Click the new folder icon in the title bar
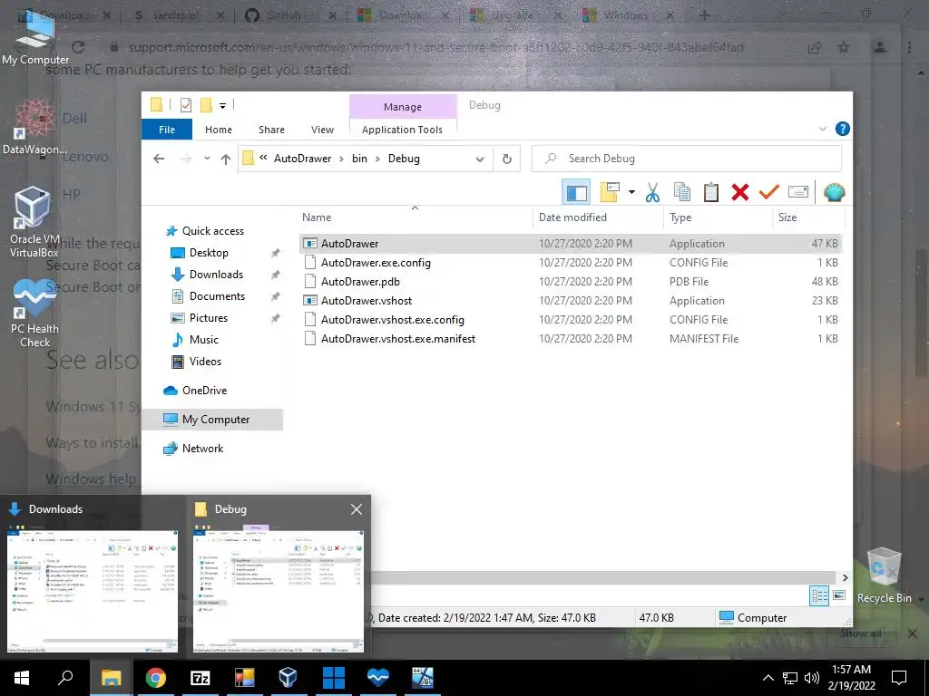Image resolution: width=929 pixels, height=696 pixels. (x=206, y=105)
